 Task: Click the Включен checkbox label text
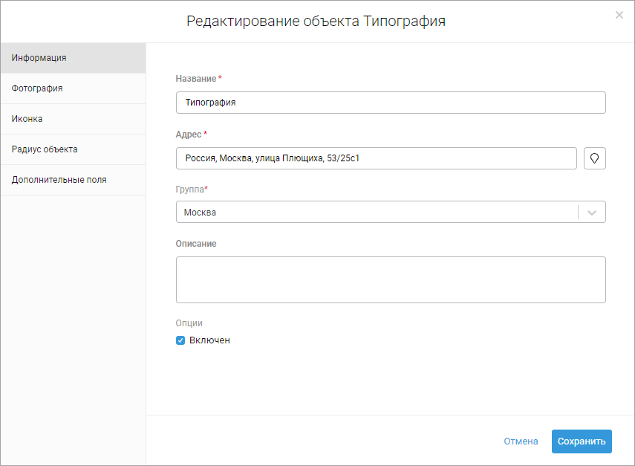(209, 340)
